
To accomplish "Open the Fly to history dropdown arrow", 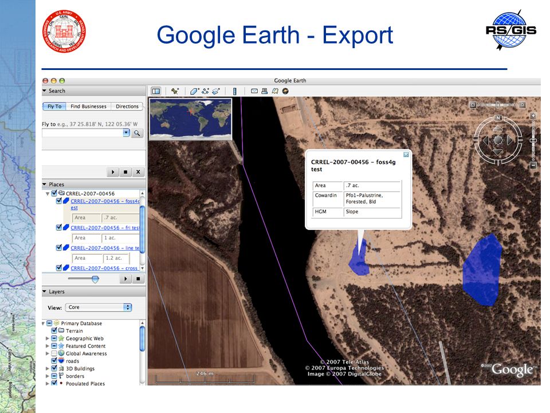I will [x=126, y=133].
